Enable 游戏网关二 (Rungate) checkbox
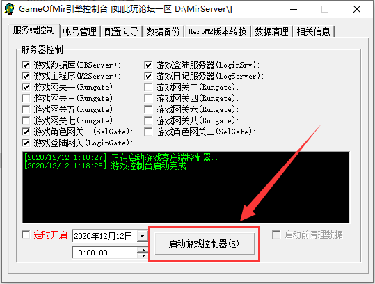 point(148,87)
